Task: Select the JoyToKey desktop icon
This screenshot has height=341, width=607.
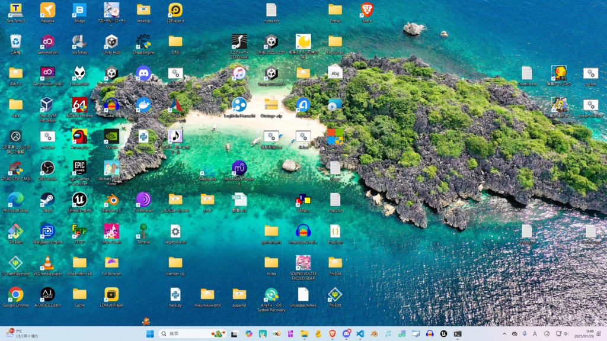Action: pyautogui.click(x=80, y=44)
